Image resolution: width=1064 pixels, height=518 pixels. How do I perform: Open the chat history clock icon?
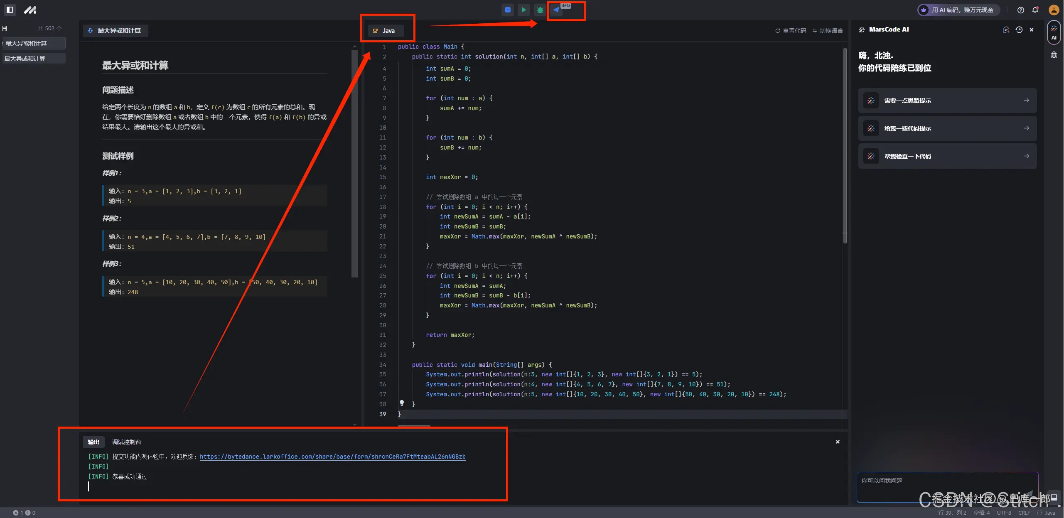1019,29
